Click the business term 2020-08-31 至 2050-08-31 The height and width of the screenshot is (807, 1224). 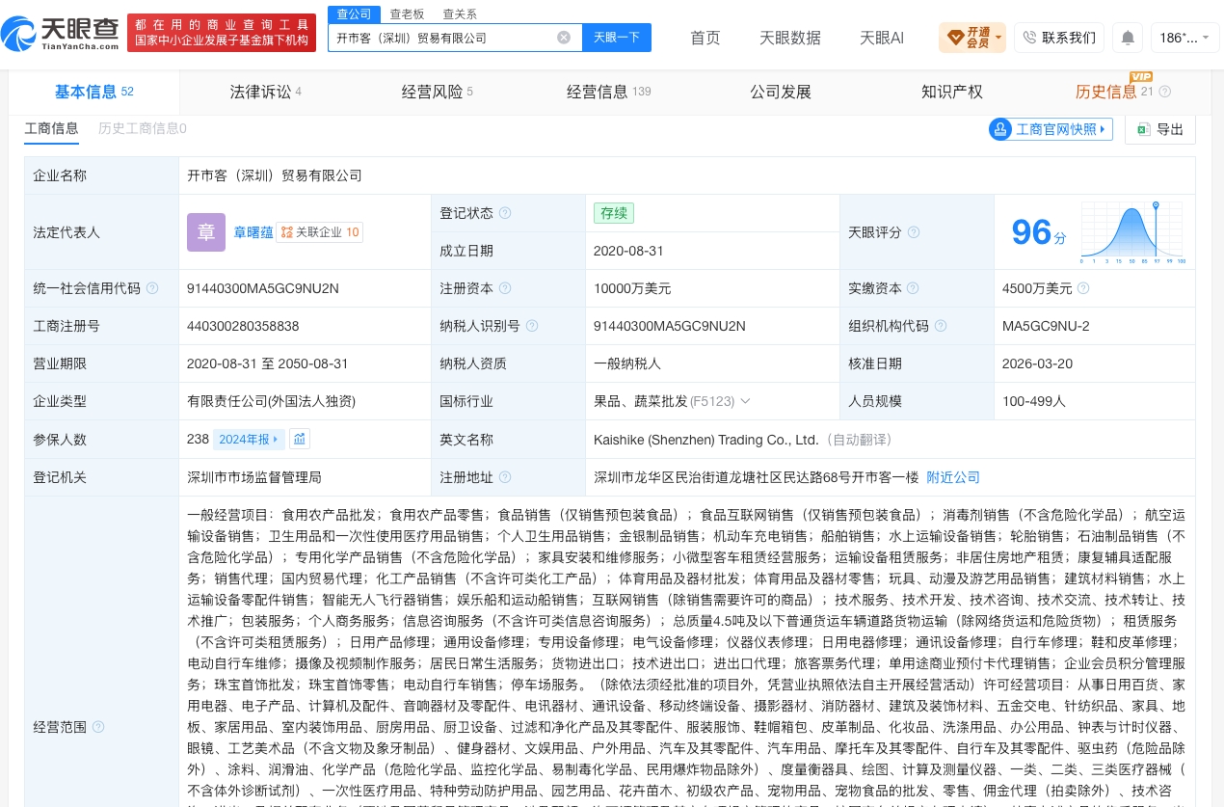(x=268, y=363)
